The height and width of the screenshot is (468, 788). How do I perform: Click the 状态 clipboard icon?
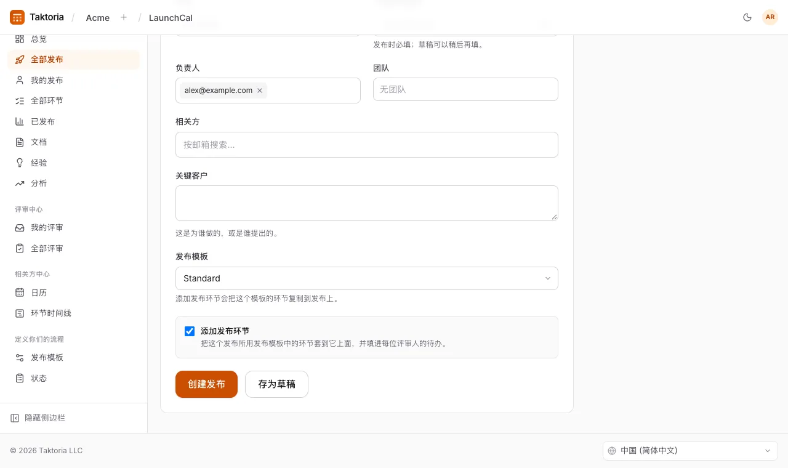click(x=20, y=378)
